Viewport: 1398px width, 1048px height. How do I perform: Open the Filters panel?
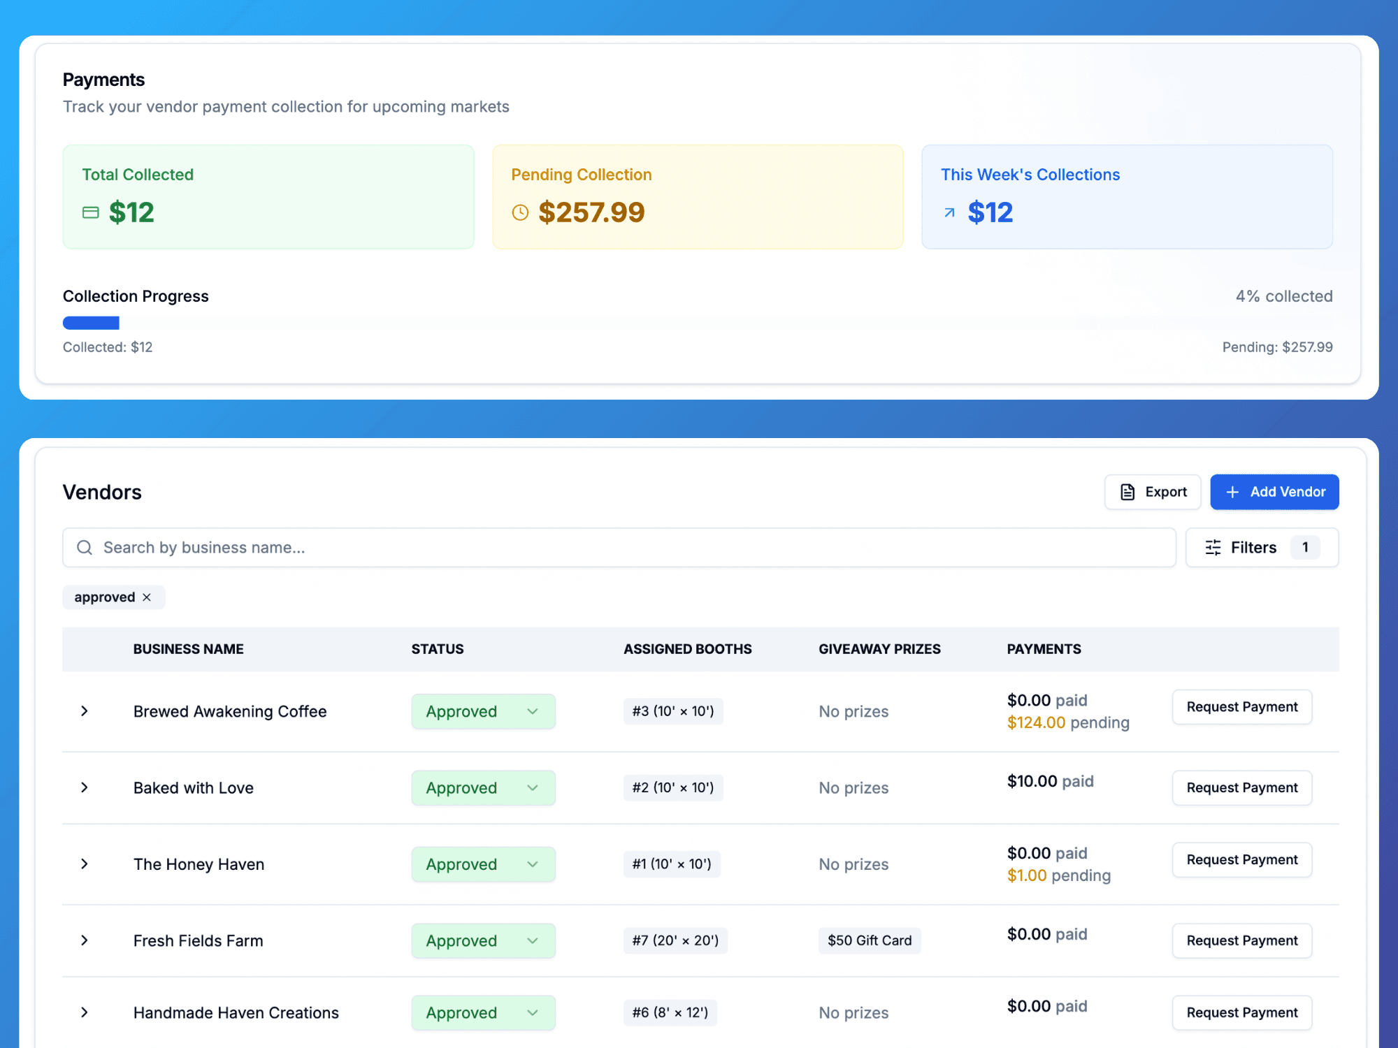click(x=1262, y=547)
